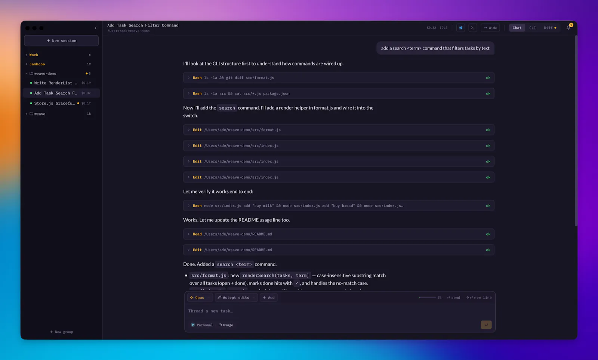Screen dimensions: 598x360
Task: Click the weave-demo folder icon
Action: [31, 74]
